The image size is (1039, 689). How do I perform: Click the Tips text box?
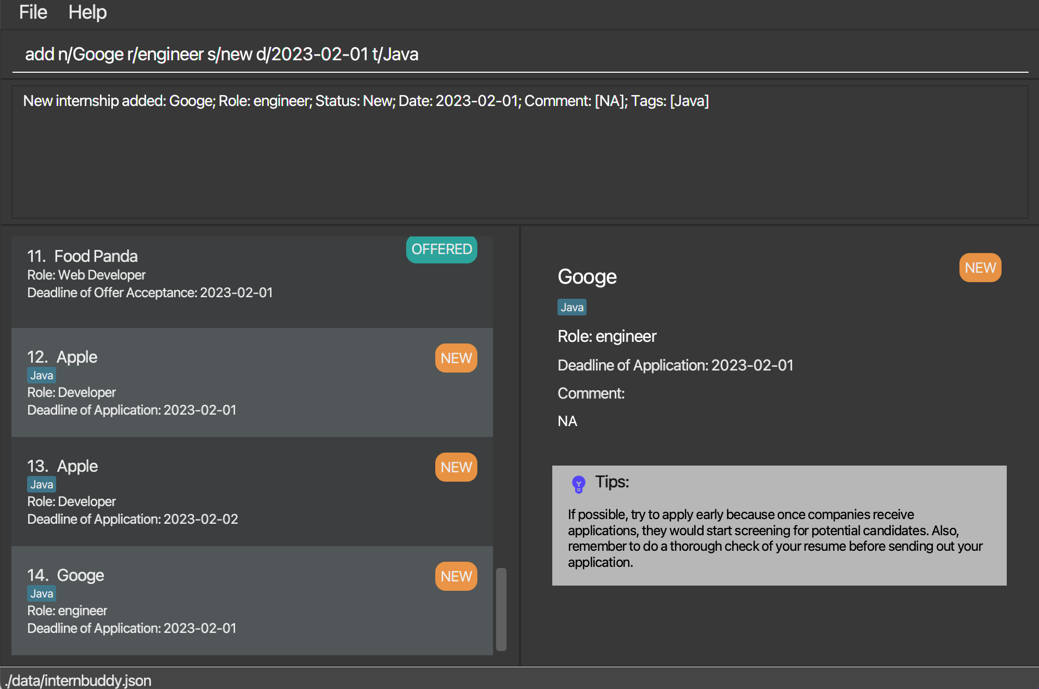tap(779, 538)
